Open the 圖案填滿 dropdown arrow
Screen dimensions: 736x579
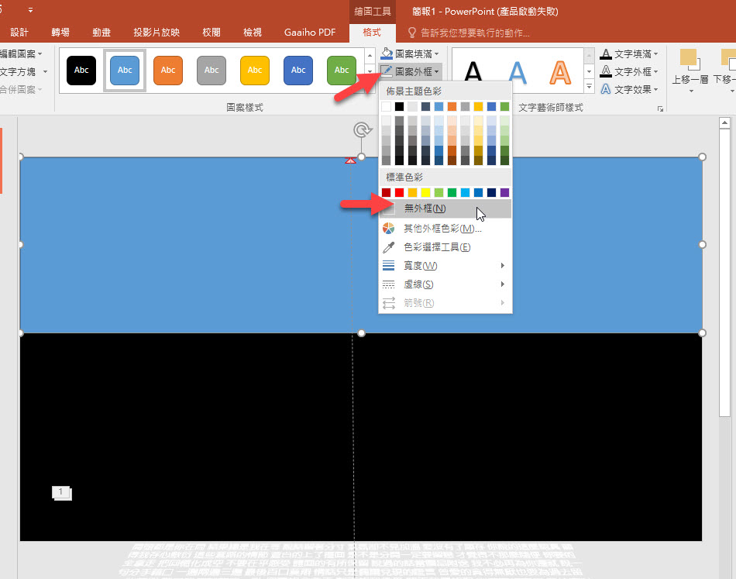436,54
